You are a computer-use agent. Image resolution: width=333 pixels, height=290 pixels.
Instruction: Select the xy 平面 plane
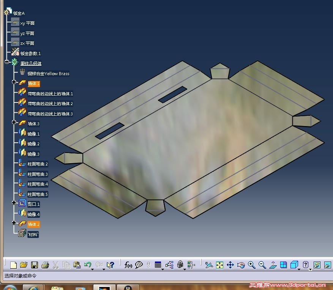[27, 23]
